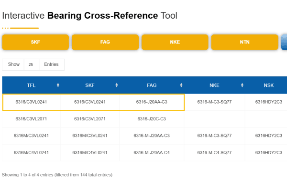Select TFL cell 6316M/C3VL0241
This screenshot has height=191, width=287.
pyautogui.click(x=31, y=136)
